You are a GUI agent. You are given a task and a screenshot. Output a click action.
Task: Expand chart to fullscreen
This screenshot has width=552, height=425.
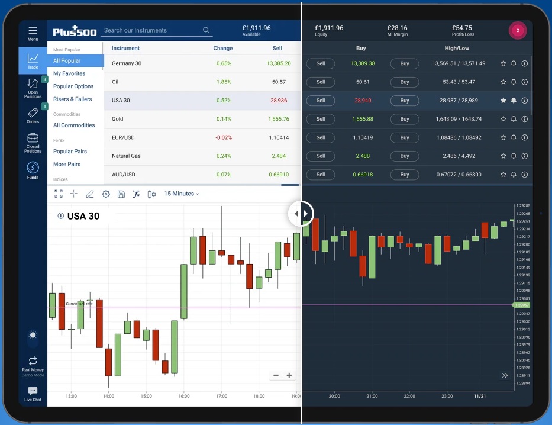tap(59, 194)
